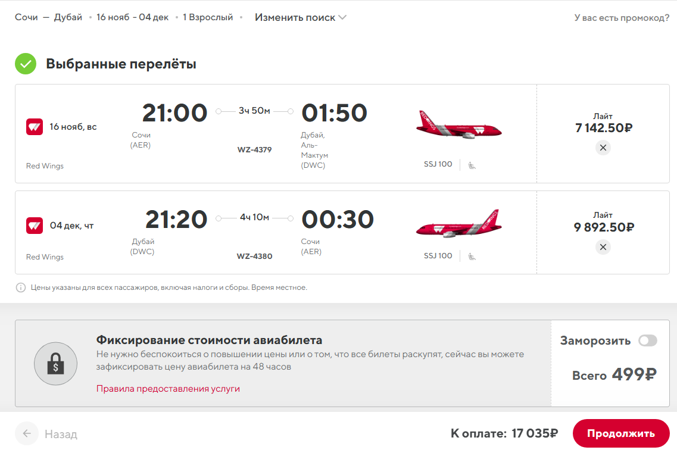Image resolution: width=677 pixels, height=450 pixels.
Task: Open Правила предоставления услуги link
Action: click(x=168, y=388)
